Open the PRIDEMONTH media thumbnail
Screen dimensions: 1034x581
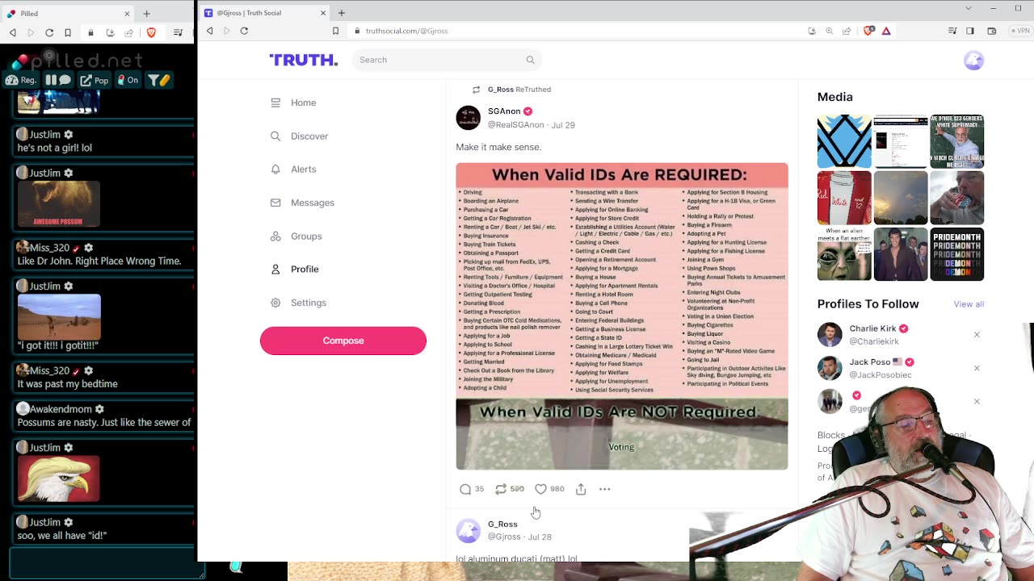click(957, 254)
